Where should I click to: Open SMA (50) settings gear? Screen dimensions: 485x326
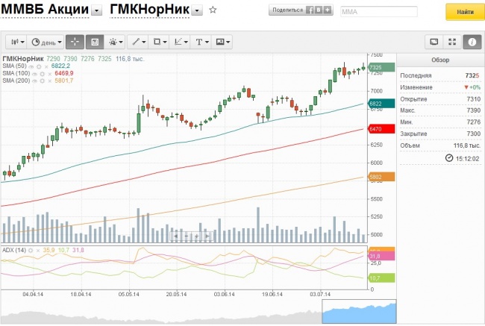39,66
